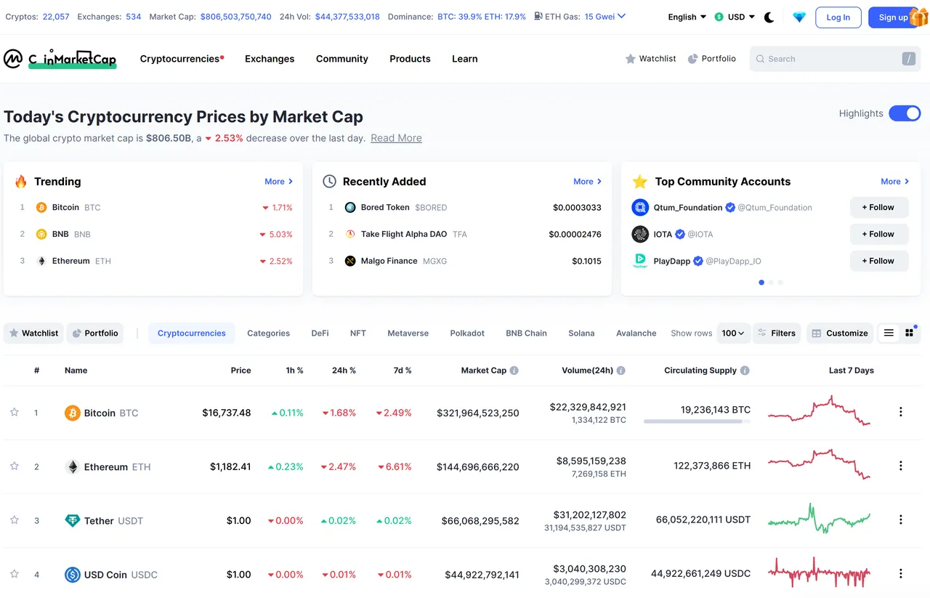Click Malgo Finance token icon
This screenshot has width=930, height=598.
pos(350,261)
